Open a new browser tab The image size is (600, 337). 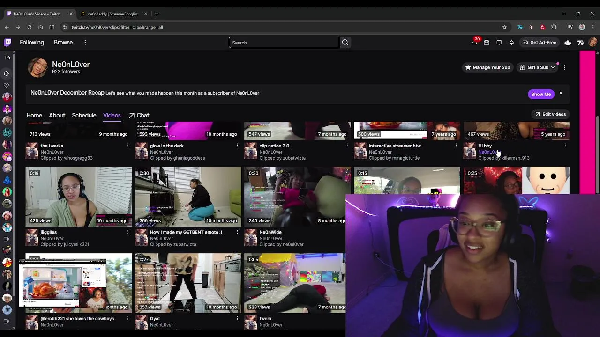coord(157,14)
